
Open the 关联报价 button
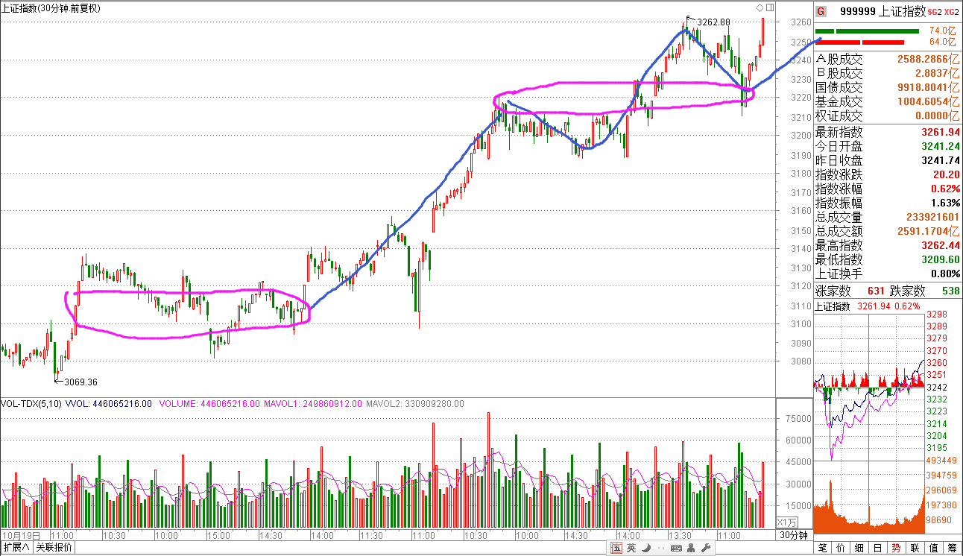pos(55,548)
